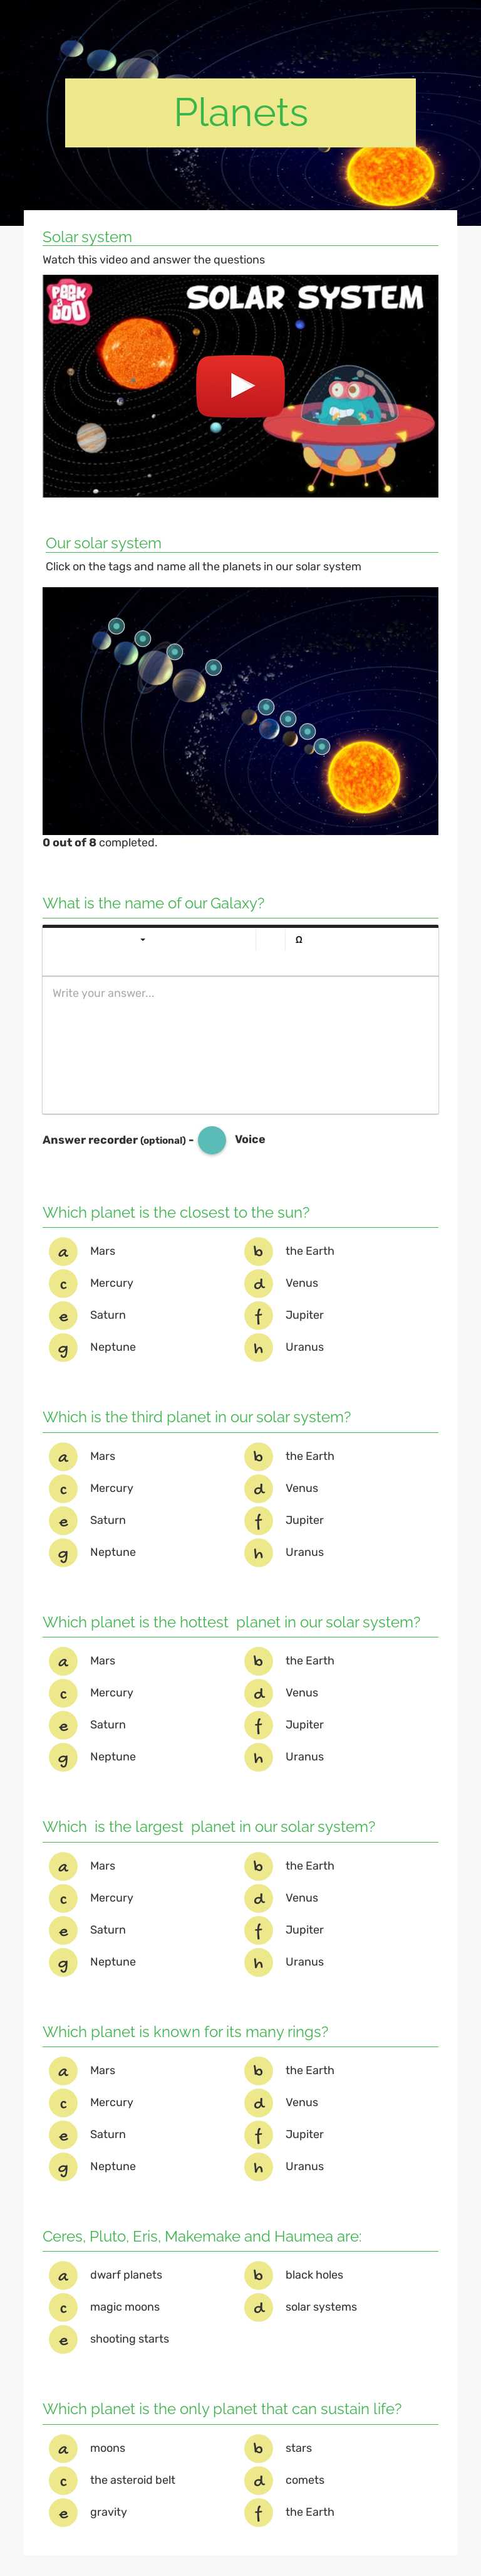Select Jupiter as the largest planet

click(259, 1929)
